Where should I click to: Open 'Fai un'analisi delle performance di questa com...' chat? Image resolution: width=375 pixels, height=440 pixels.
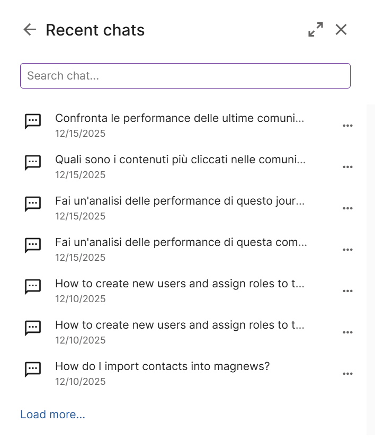(x=181, y=242)
